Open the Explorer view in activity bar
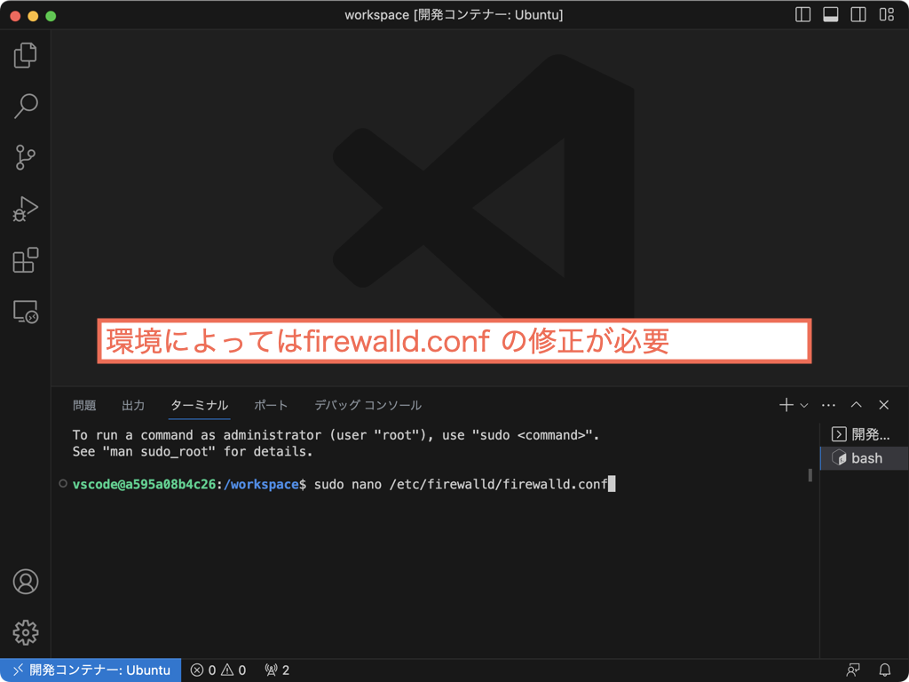The height and width of the screenshot is (682, 909). tap(26, 55)
